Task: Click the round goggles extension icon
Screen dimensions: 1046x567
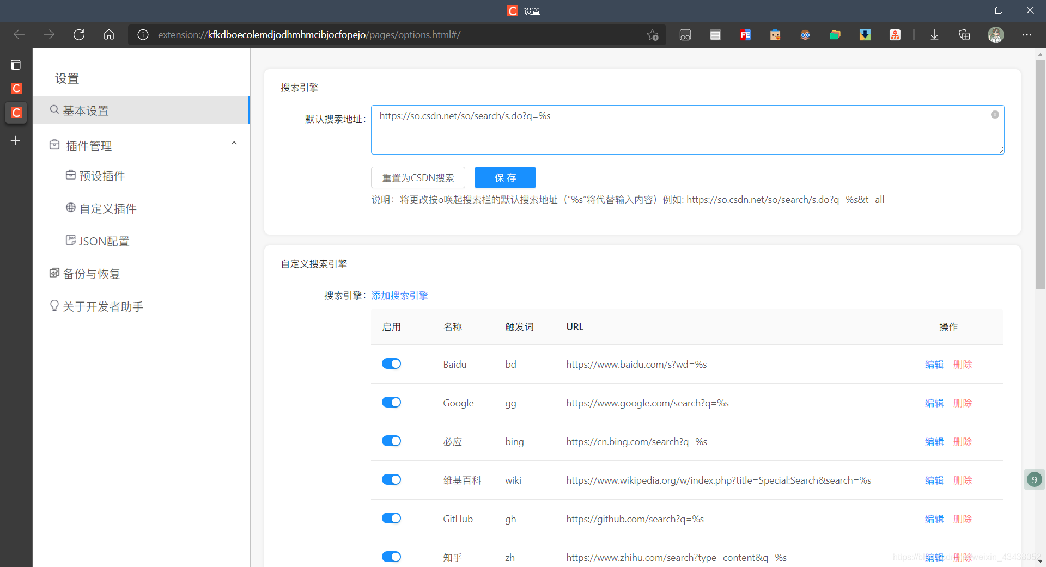Action: pos(805,35)
